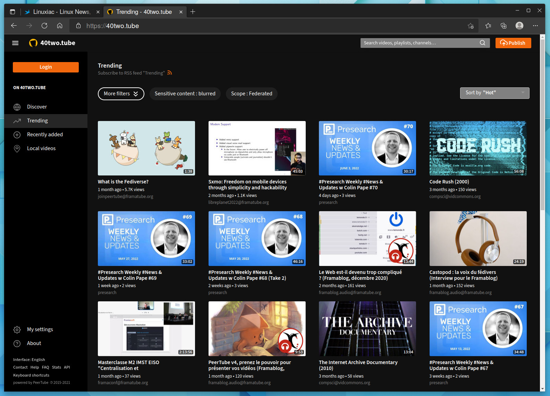Open the Stats footer link
Image resolution: width=550 pixels, height=396 pixels.
point(57,368)
